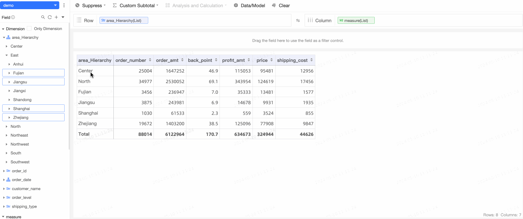The image size is (523, 219).
Task: Sort by the order_number column
Action: [x=150, y=60]
